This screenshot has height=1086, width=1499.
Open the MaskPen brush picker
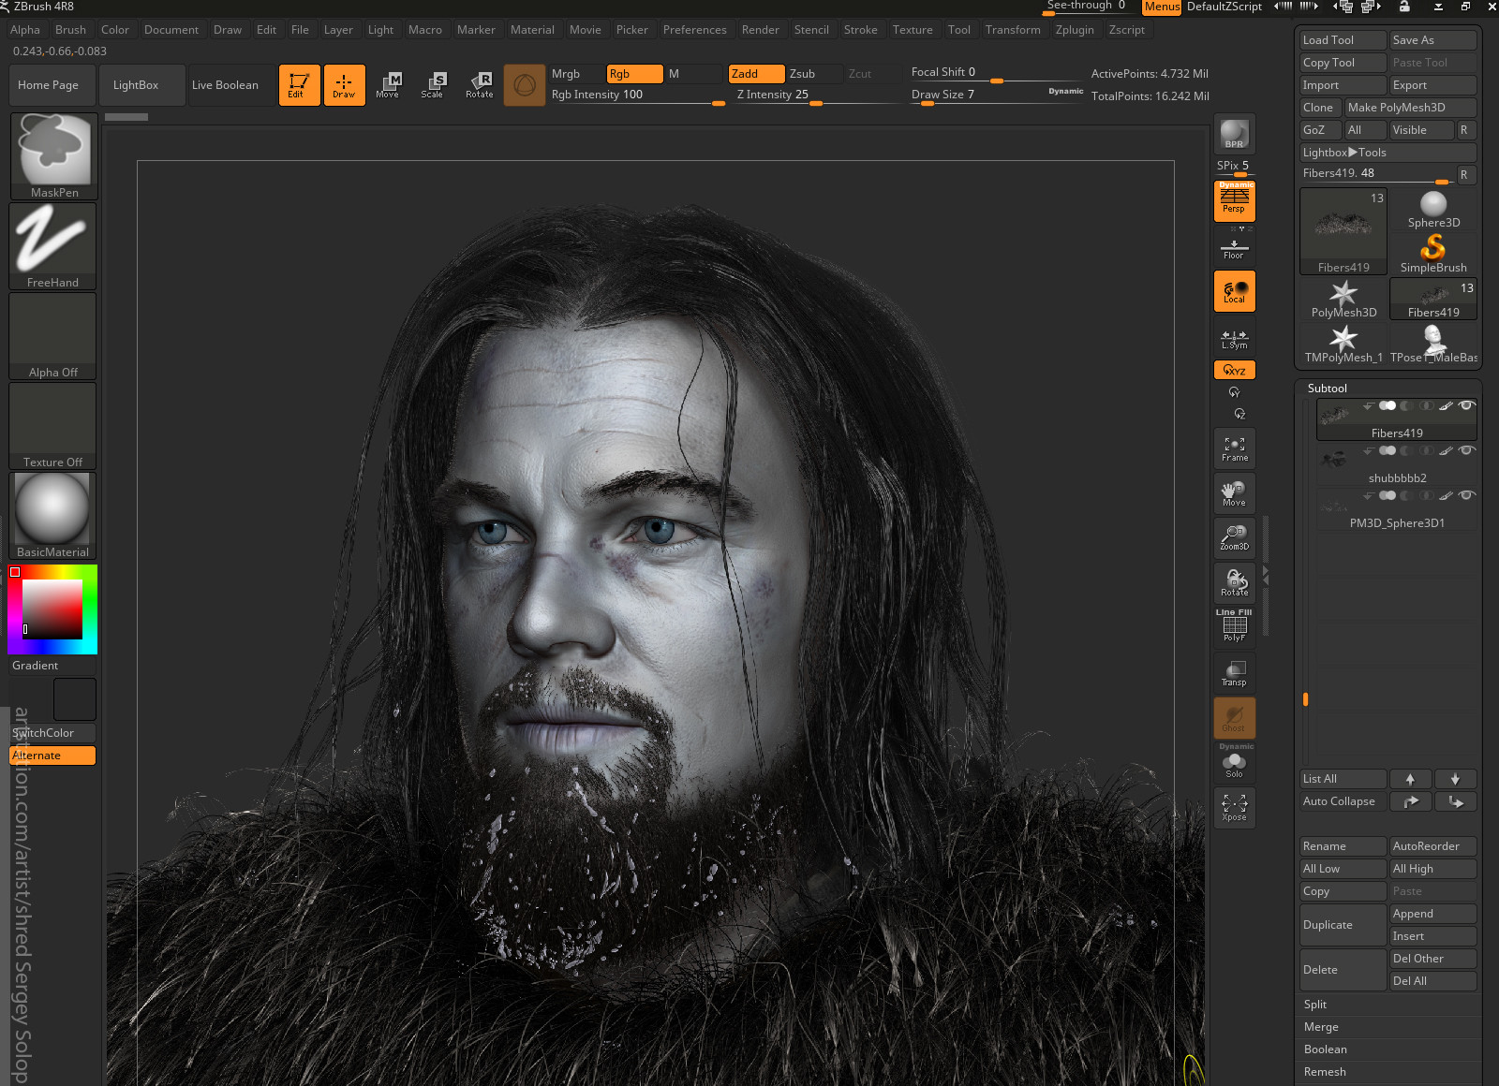tap(54, 156)
